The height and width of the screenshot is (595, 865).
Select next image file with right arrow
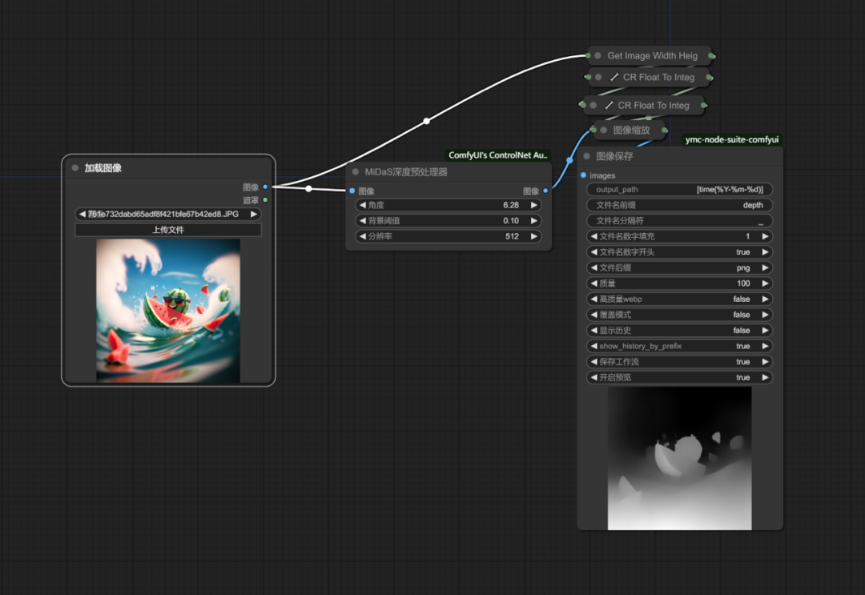point(254,215)
